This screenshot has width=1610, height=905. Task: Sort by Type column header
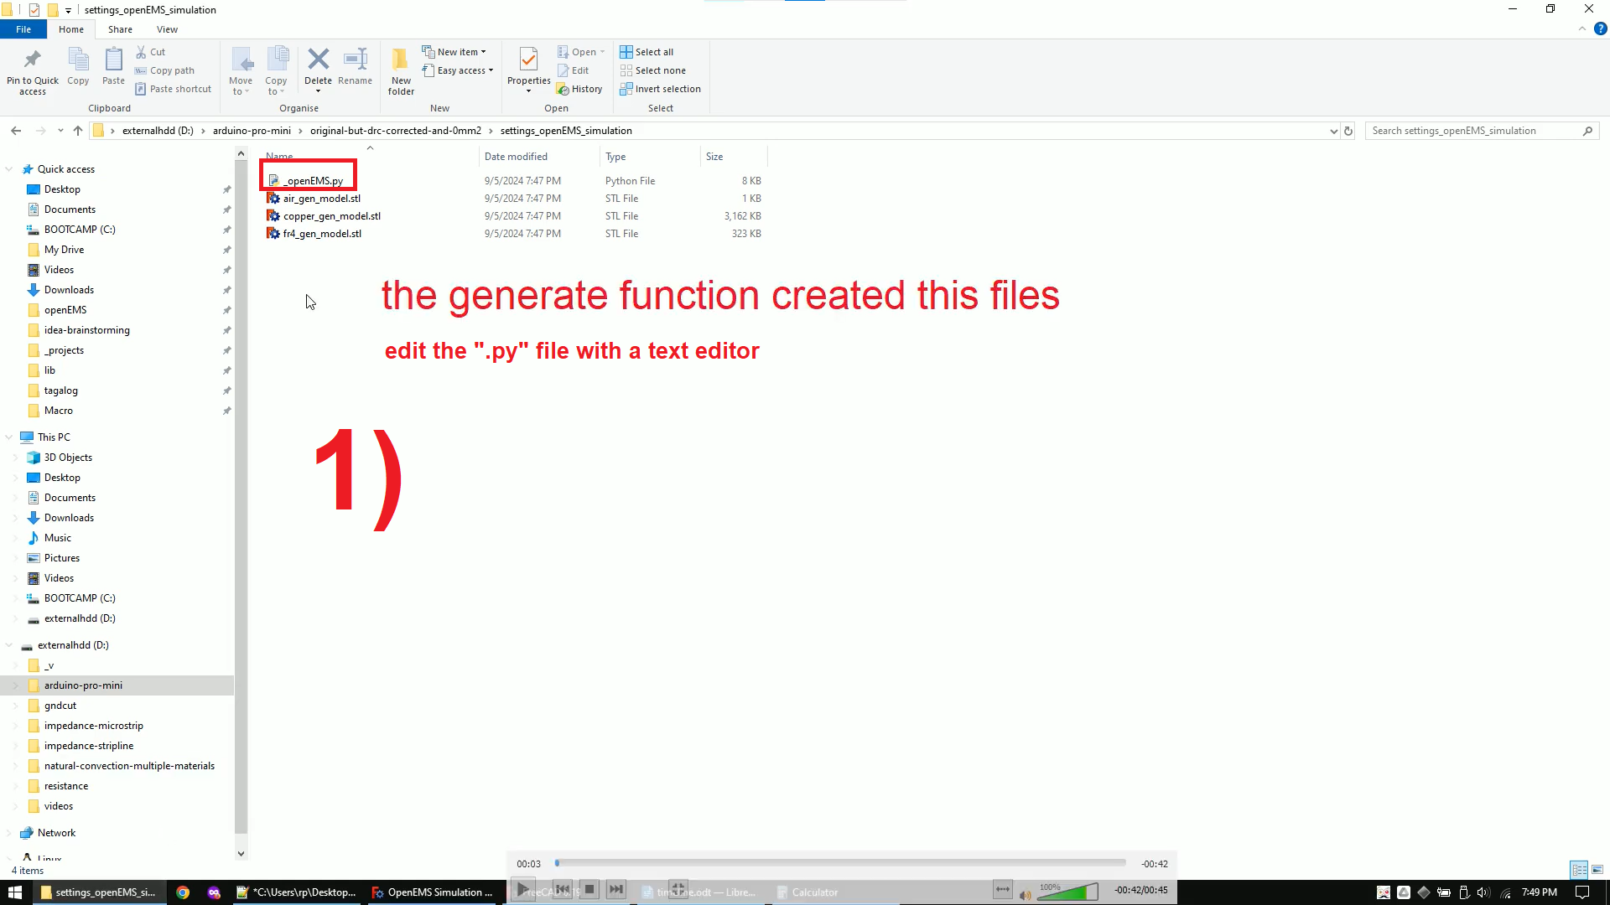coord(650,157)
